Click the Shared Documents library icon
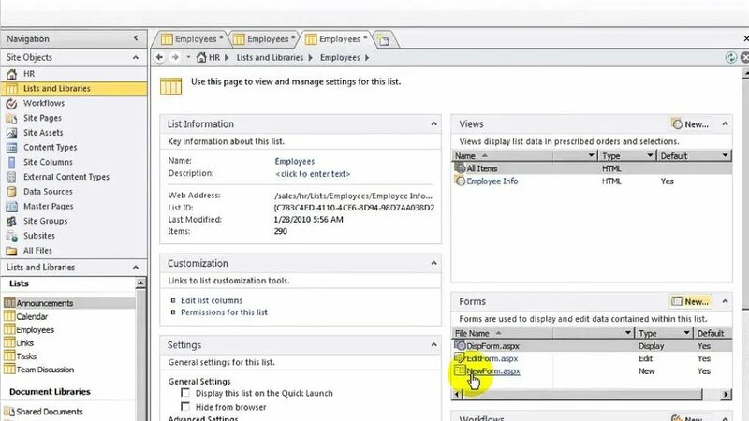Image resolution: width=749 pixels, height=421 pixels. point(9,411)
